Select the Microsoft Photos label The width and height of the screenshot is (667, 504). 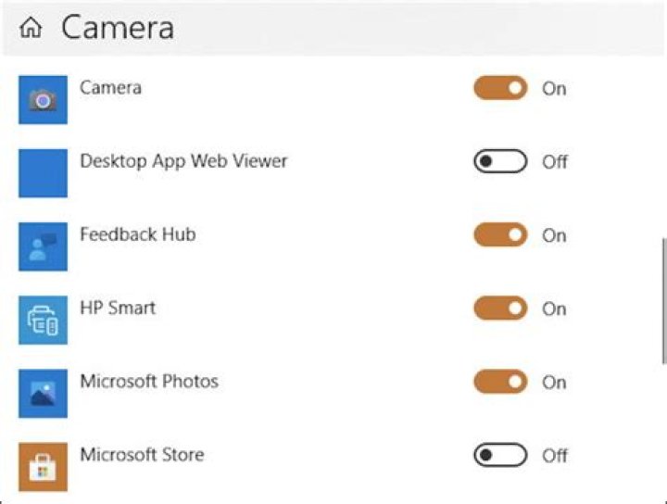148,381
